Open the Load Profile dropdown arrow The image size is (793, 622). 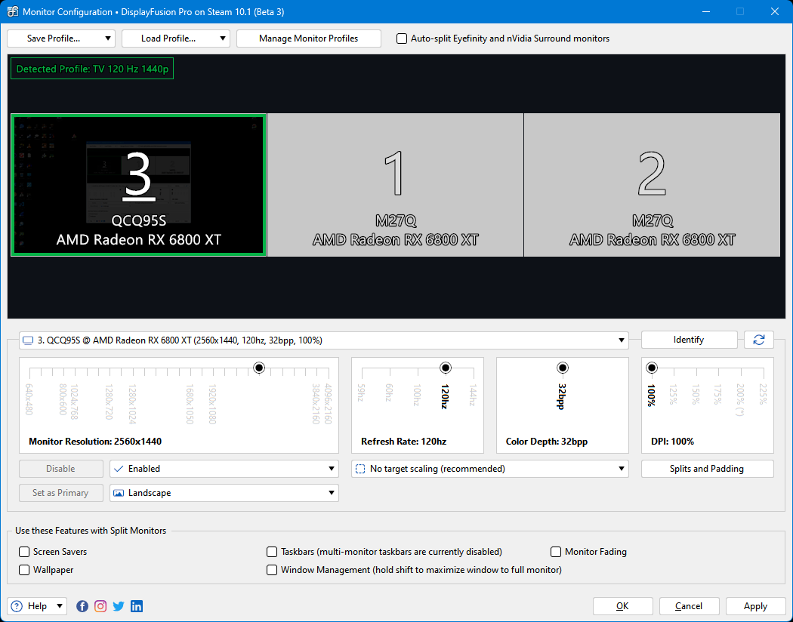tap(223, 38)
